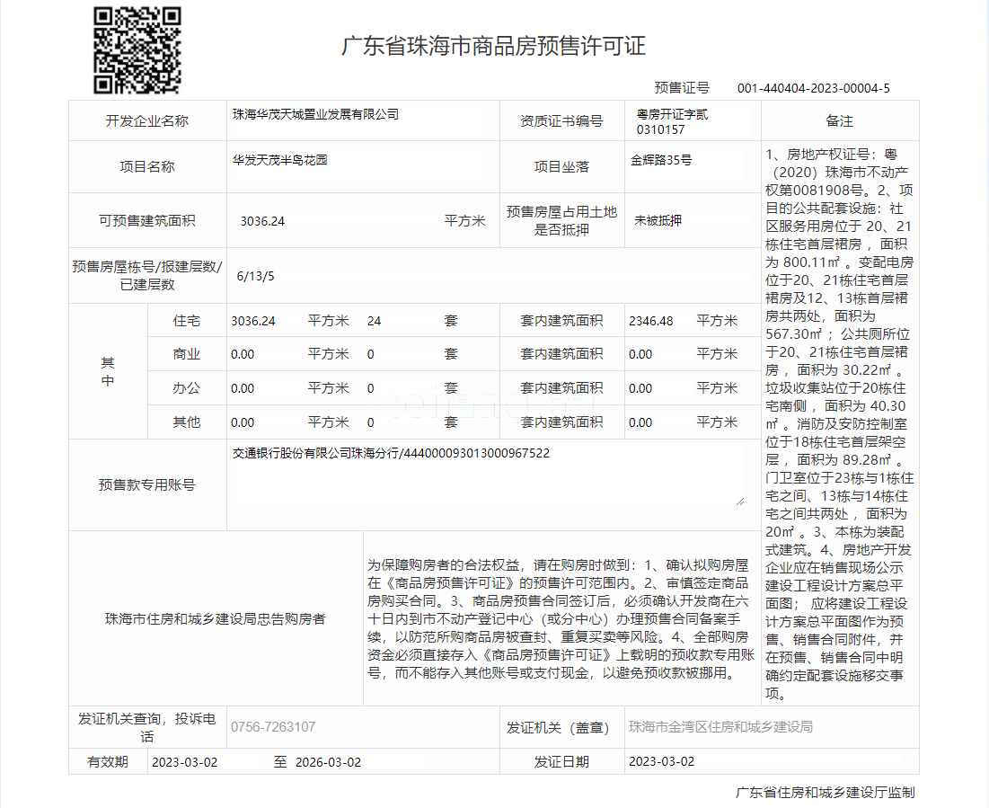Click validity end date 2026-03-02
The image size is (989, 808).
point(328,762)
